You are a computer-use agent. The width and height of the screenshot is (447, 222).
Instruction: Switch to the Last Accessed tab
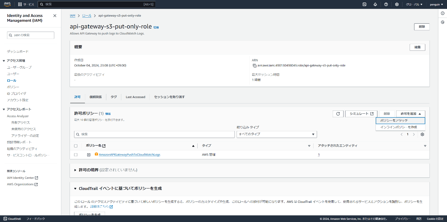tap(135, 97)
